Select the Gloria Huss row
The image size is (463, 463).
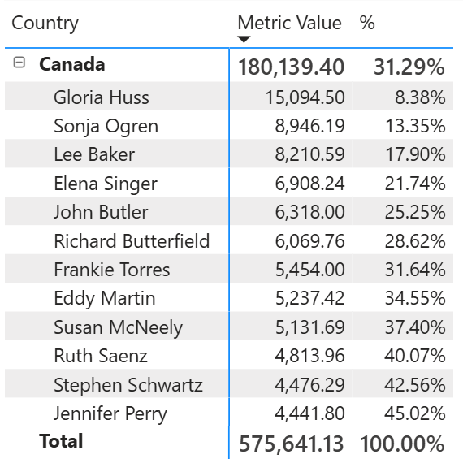tap(229, 97)
